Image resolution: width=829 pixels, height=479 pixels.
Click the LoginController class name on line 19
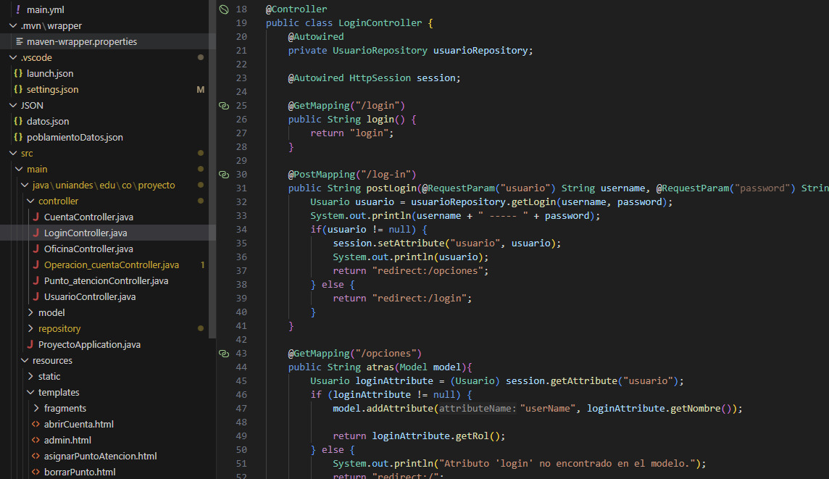point(380,22)
